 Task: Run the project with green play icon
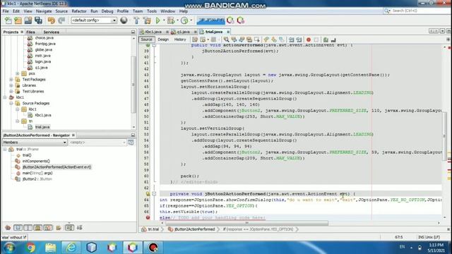[158, 20]
